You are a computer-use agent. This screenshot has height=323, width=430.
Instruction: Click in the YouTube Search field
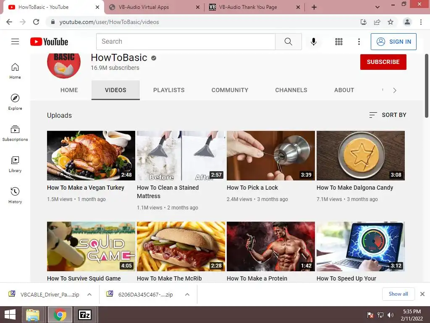186,42
